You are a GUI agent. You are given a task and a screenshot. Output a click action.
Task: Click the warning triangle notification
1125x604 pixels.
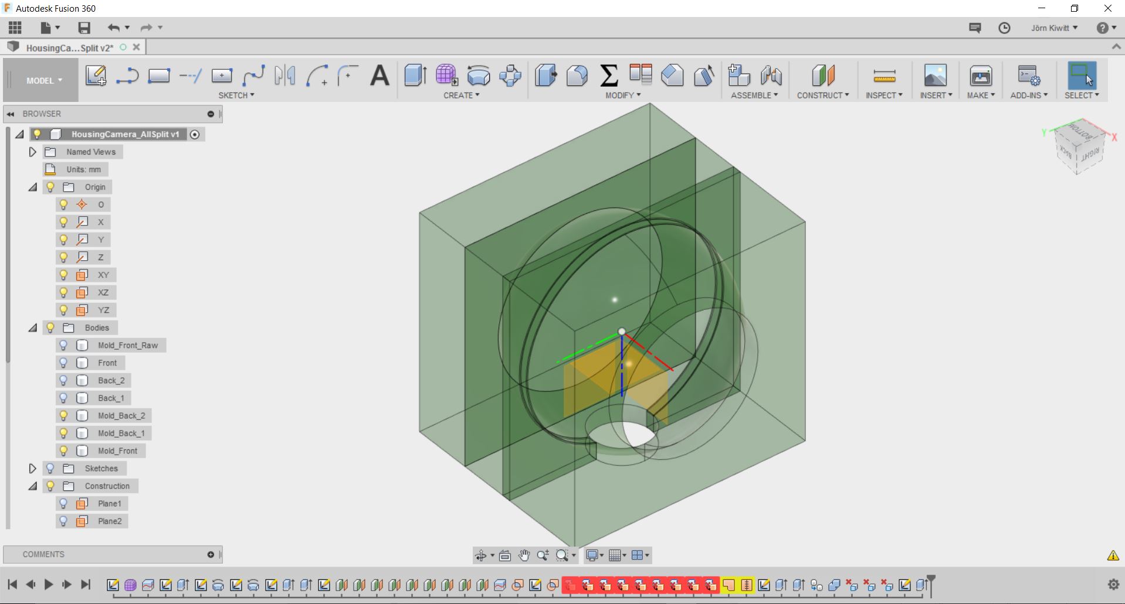tap(1113, 555)
